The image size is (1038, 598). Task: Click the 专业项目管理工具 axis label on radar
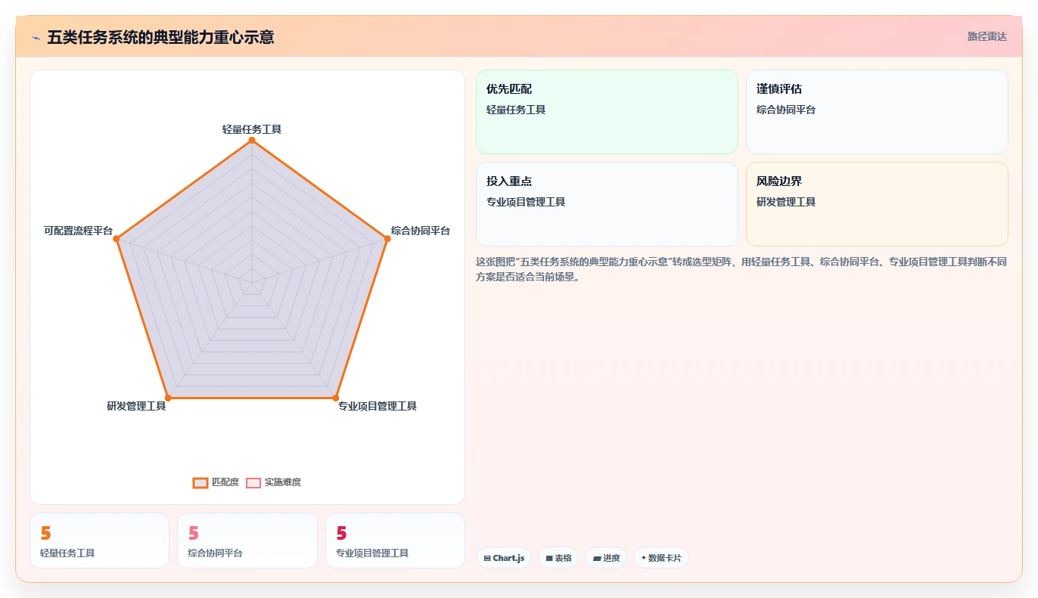tap(377, 406)
